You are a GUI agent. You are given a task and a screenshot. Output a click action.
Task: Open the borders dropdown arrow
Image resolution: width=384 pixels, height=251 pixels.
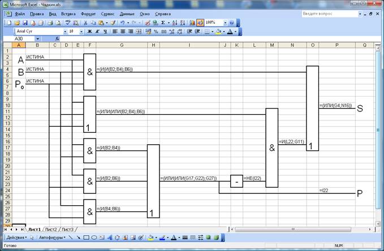click(x=212, y=31)
